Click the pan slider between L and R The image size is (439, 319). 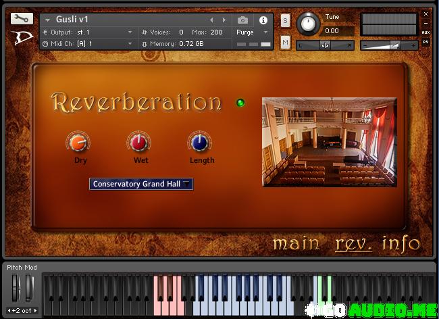[x=325, y=45]
